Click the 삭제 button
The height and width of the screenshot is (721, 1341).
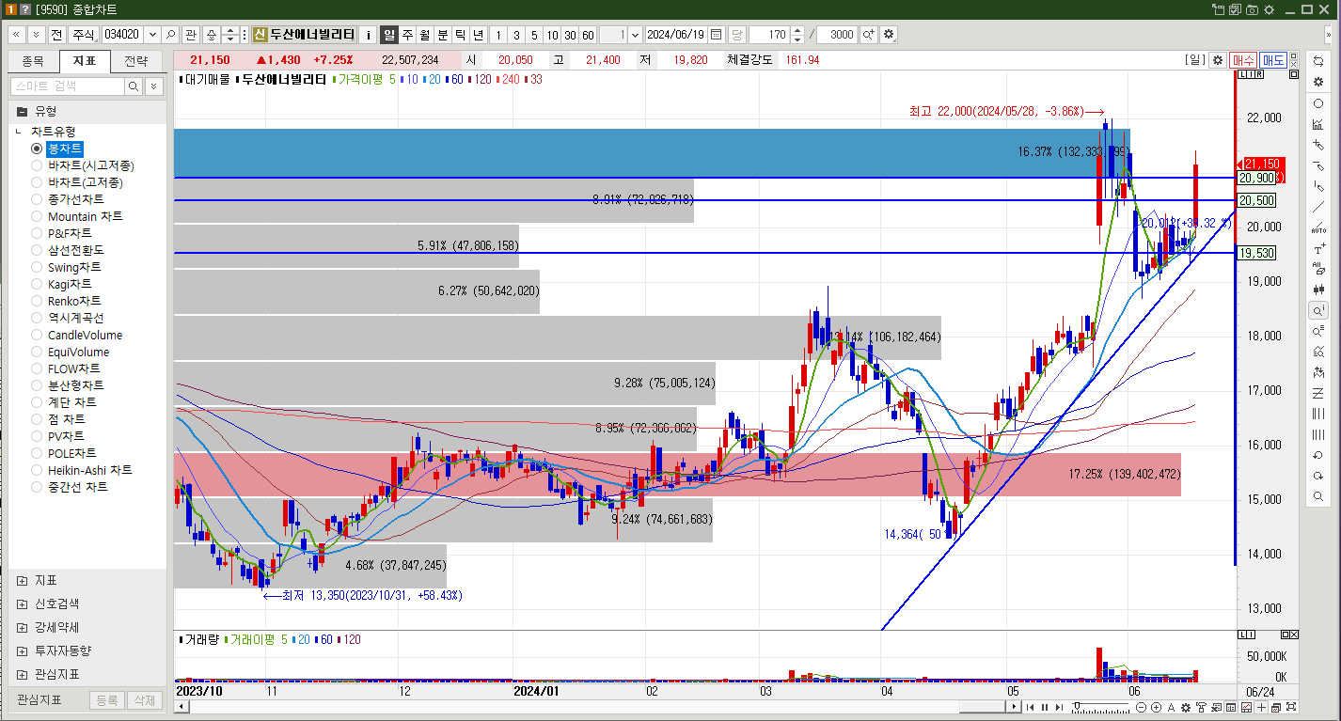(x=143, y=699)
